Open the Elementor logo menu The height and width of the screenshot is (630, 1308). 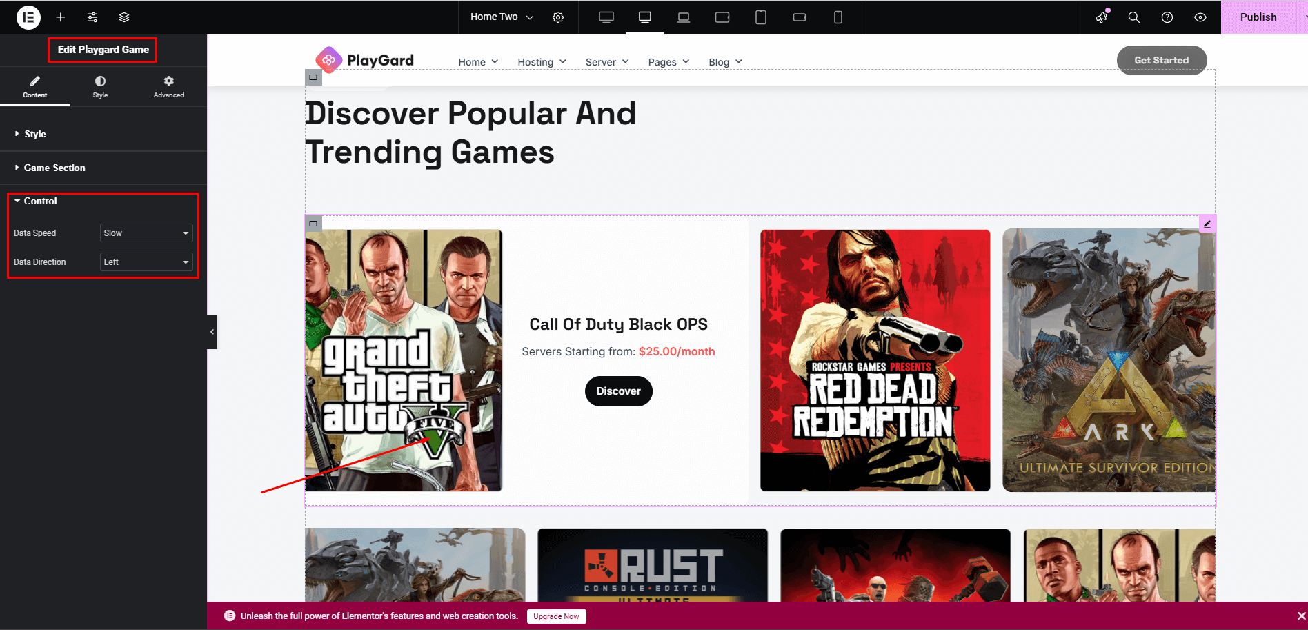[x=28, y=17]
